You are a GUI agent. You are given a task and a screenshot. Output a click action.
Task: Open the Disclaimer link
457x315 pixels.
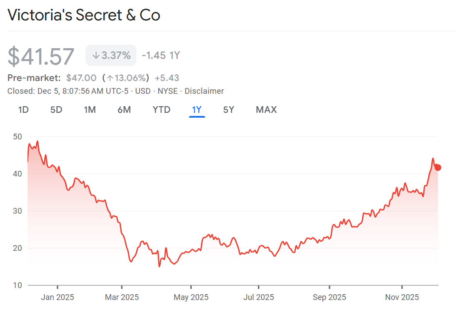[204, 91]
